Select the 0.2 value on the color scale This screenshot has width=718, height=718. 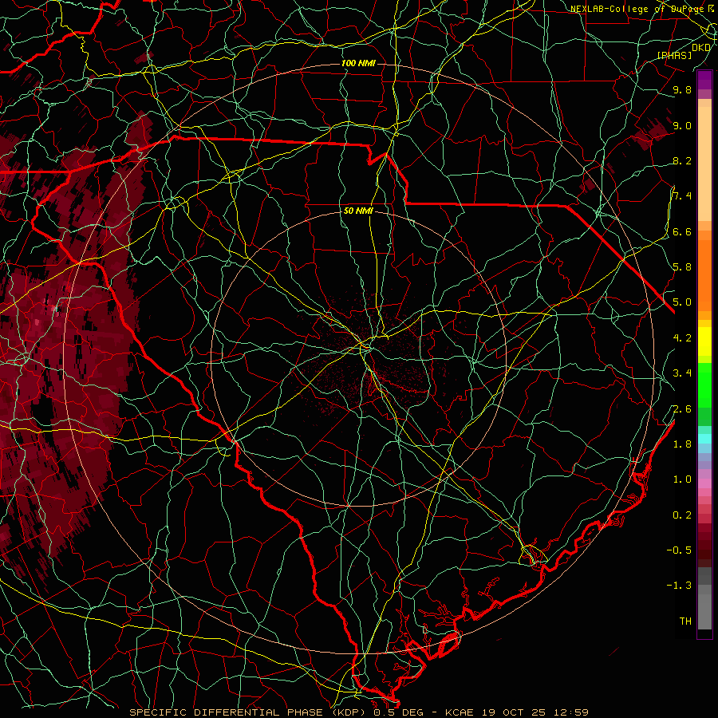point(682,515)
